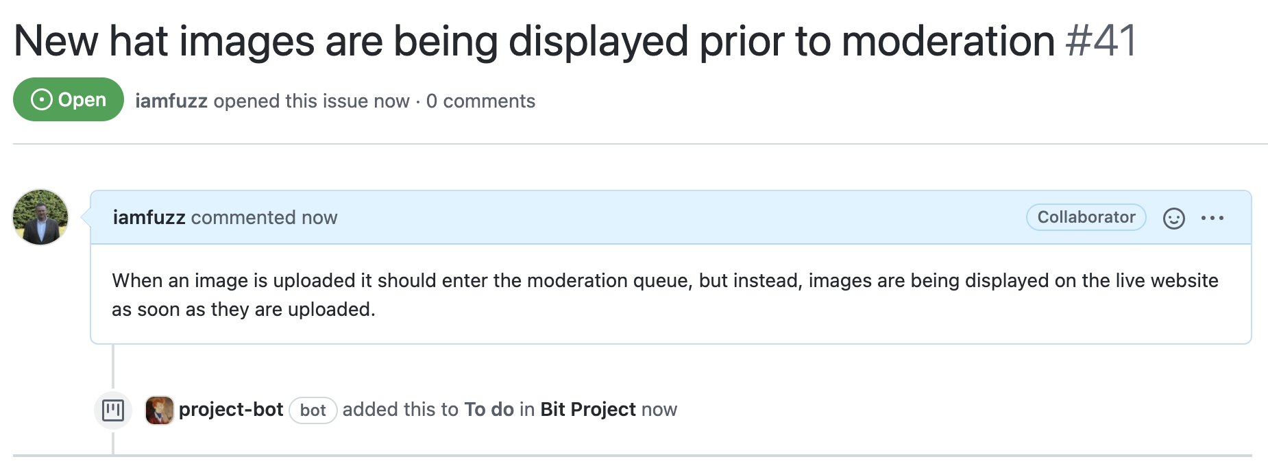1268x468 pixels.
Task: Open iamfuzz profile link in issue header
Action: pyautogui.click(x=171, y=101)
